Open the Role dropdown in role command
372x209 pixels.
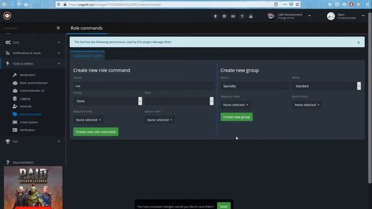coord(179,101)
